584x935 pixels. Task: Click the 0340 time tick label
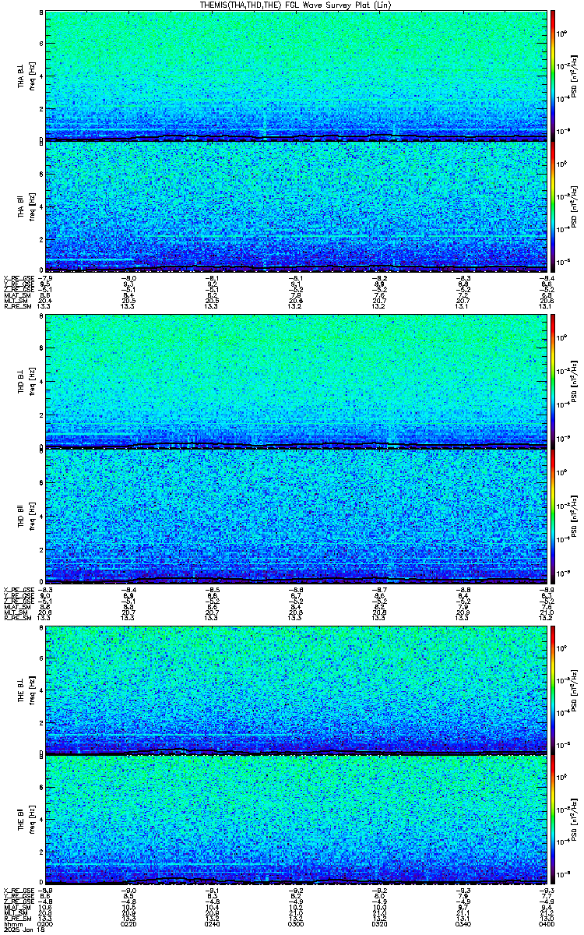coord(462,923)
